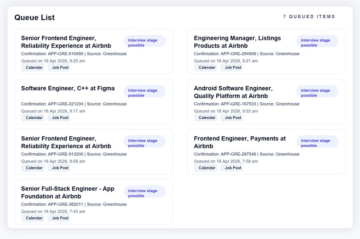Open Job Post for Software Engineer, C++ at Figma

click(x=59, y=117)
